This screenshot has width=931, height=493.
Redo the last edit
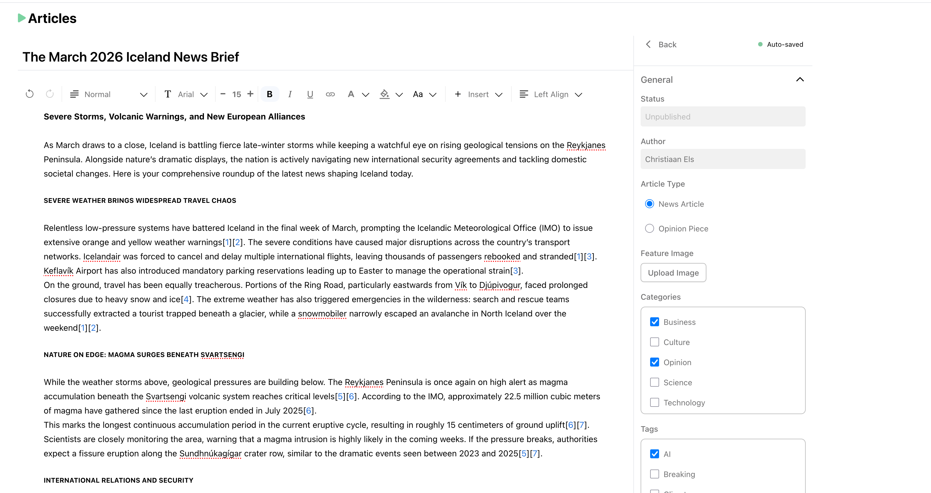(50, 94)
